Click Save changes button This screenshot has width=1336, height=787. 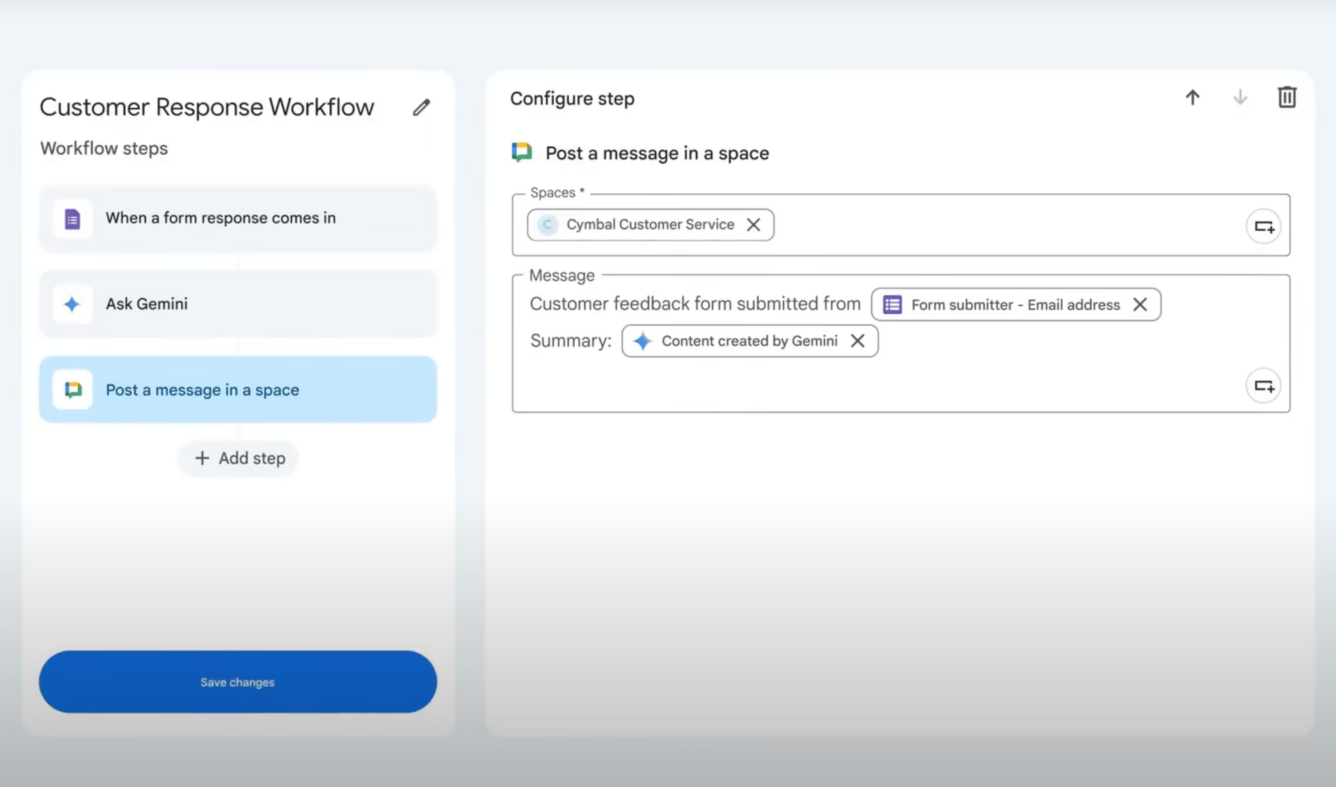coord(238,682)
